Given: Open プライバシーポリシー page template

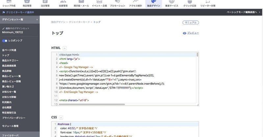Looking at the screenshot, I should [14, 118].
